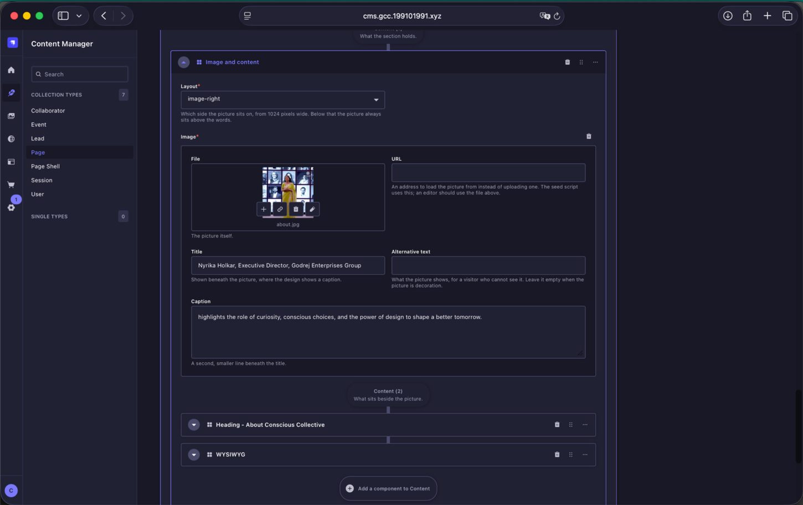Click the Title field with Nyrika Holkar
This screenshot has height=505, width=803.
[x=288, y=265]
